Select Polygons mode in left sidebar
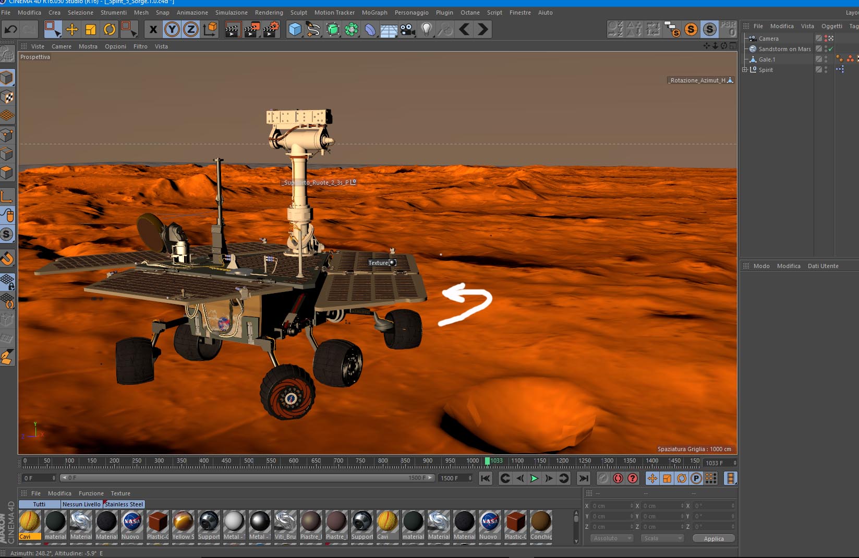The height and width of the screenshot is (558, 859). click(x=7, y=173)
